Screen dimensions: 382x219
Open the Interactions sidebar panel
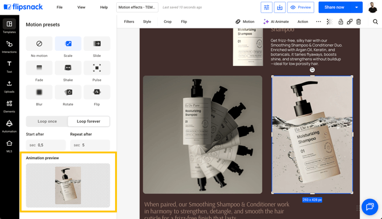(x=9, y=47)
